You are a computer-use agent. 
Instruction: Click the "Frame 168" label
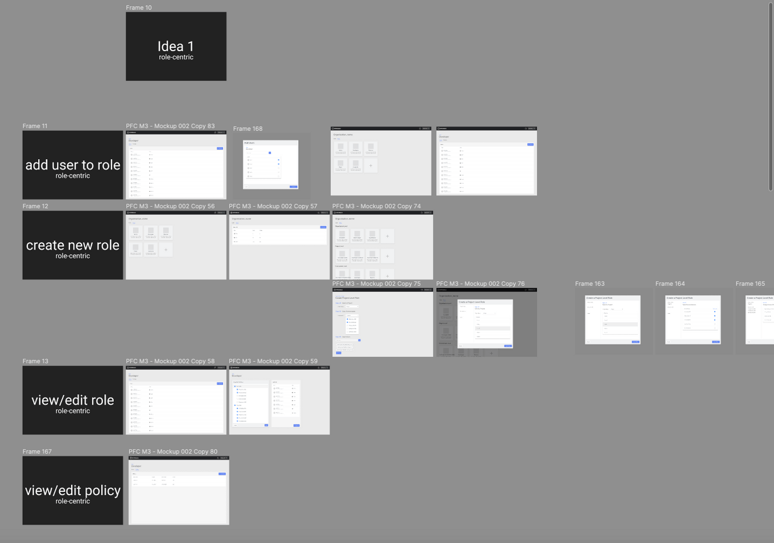(x=248, y=129)
